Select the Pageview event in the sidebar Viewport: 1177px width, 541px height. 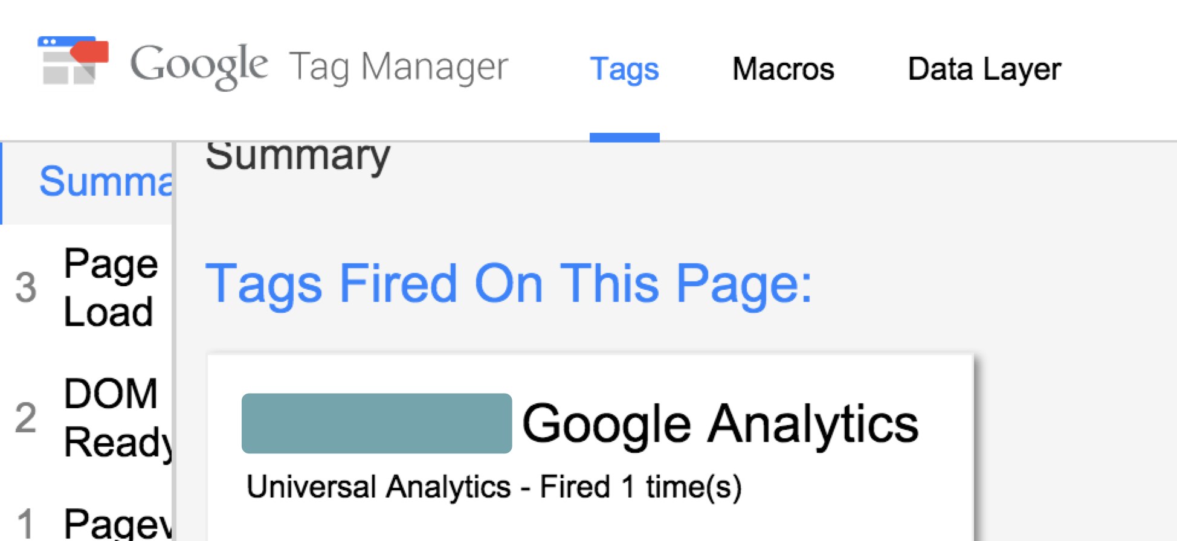(87, 523)
